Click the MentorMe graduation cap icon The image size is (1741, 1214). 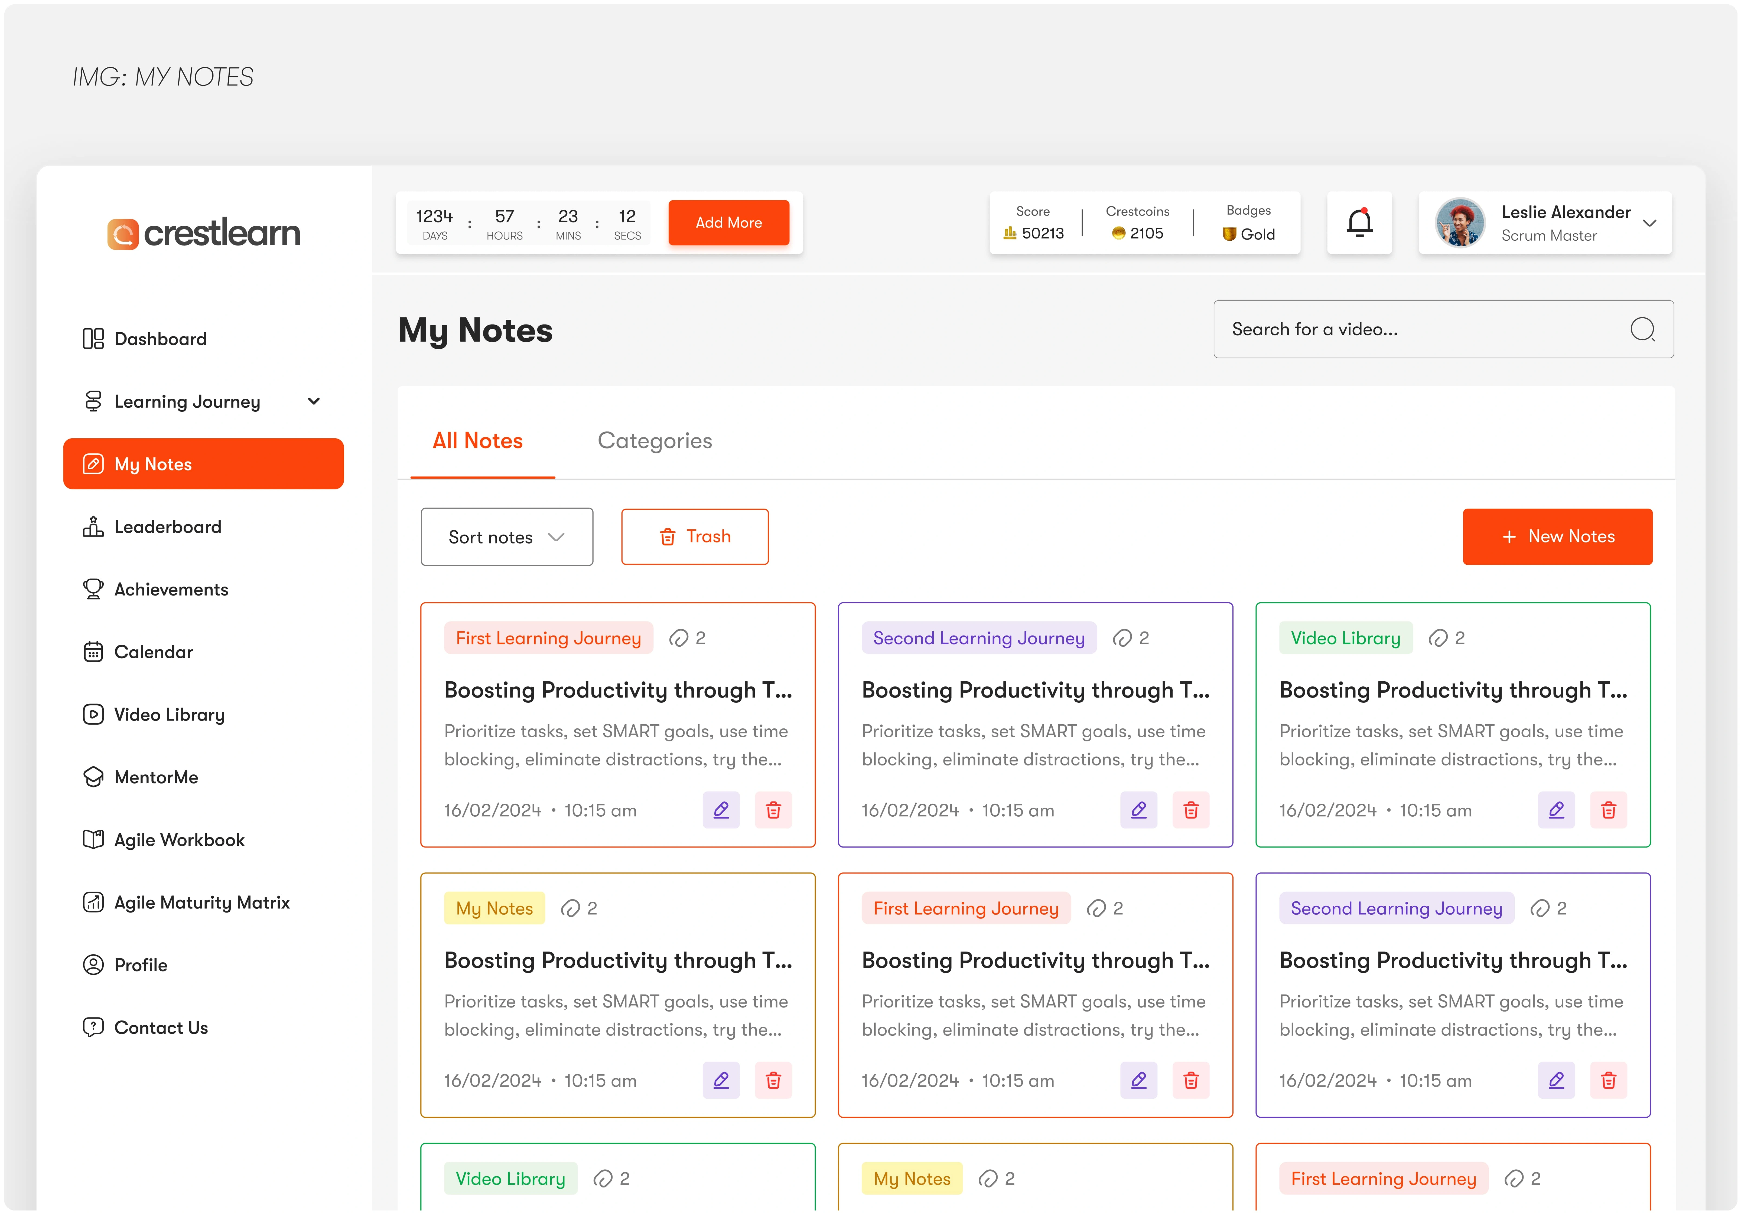click(93, 777)
